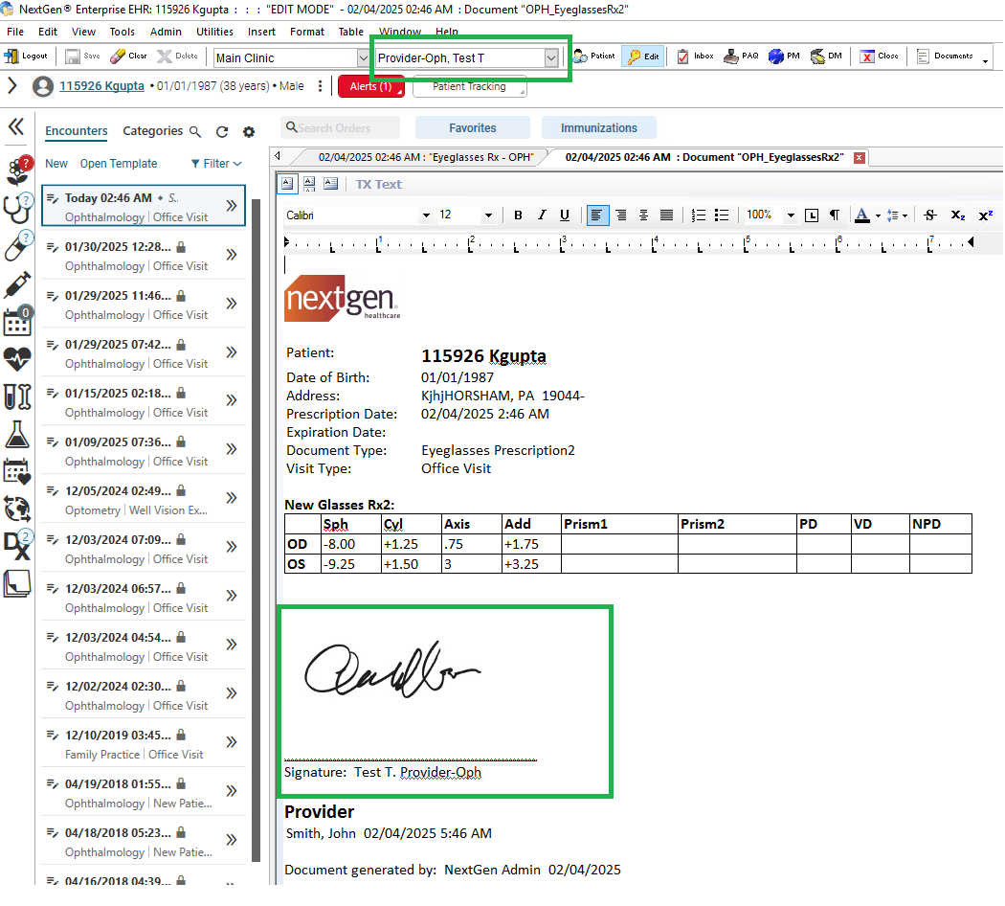
Task: Click the Open Template link
Action: tap(119, 164)
